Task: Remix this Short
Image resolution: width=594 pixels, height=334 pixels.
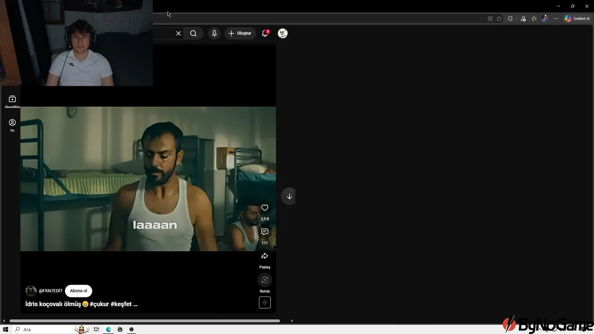Action: 265,280
